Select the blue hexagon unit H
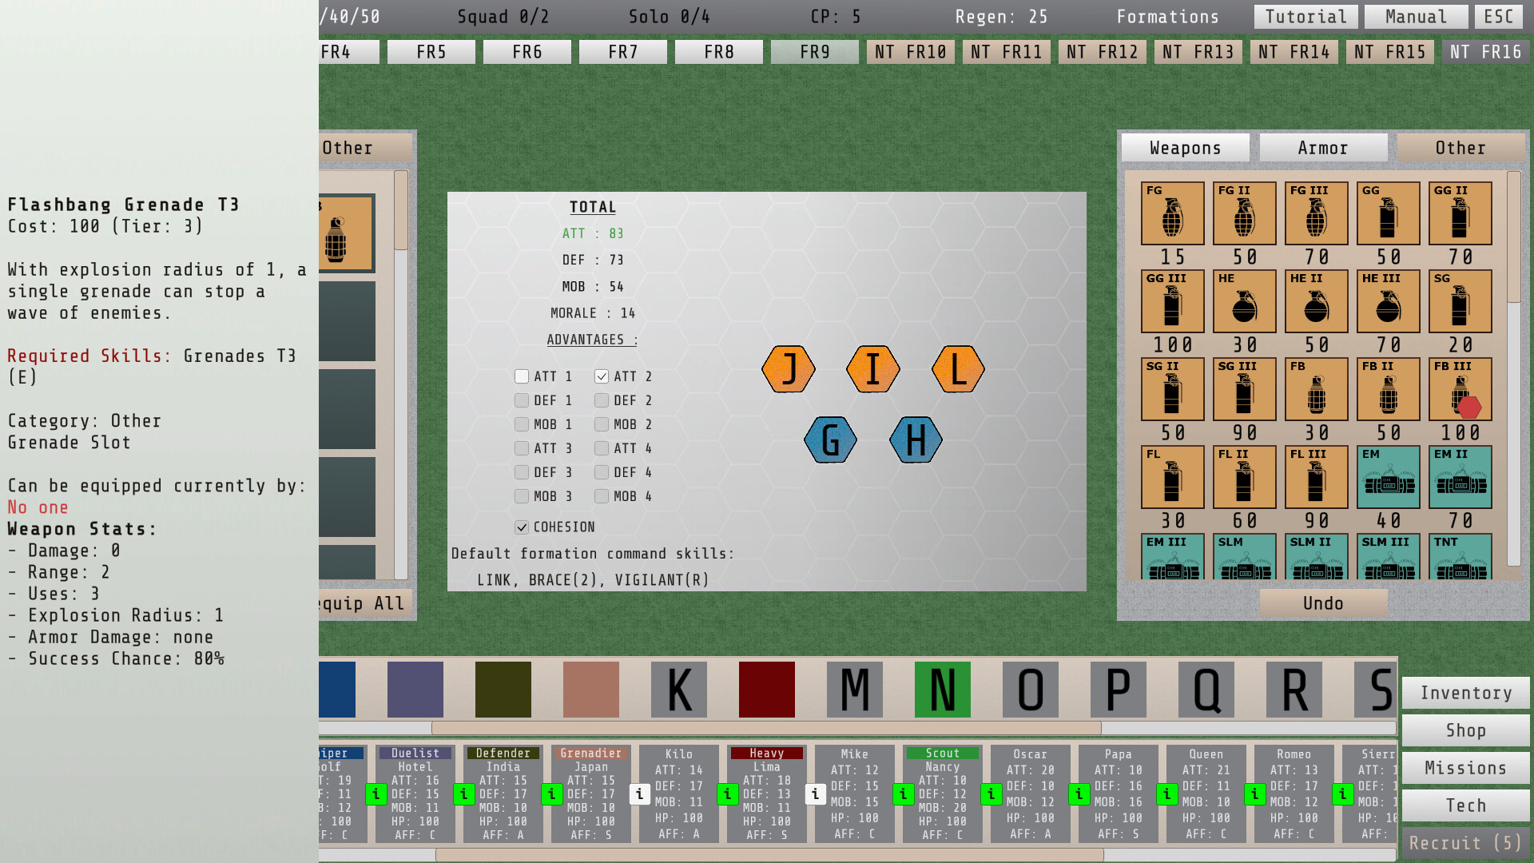Viewport: 1534px width, 863px height. [x=916, y=439]
